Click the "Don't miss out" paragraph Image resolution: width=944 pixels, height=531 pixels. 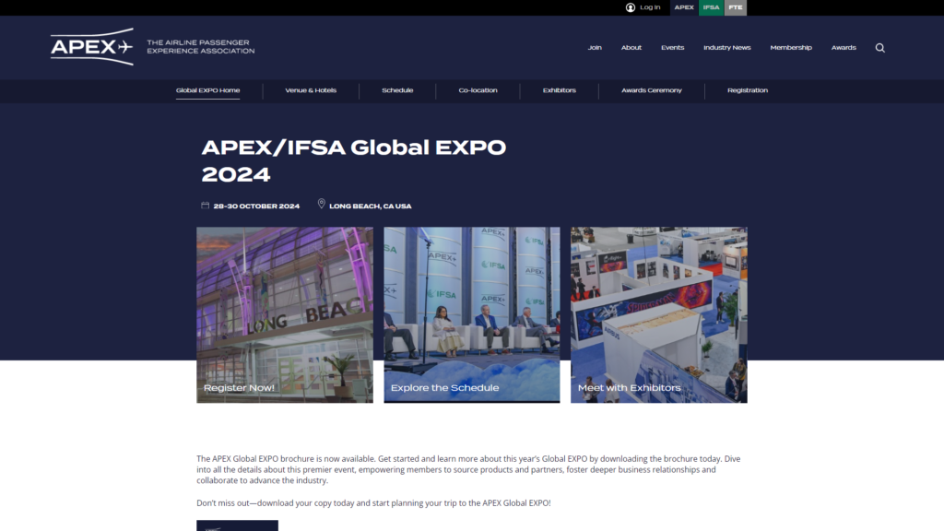(374, 503)
